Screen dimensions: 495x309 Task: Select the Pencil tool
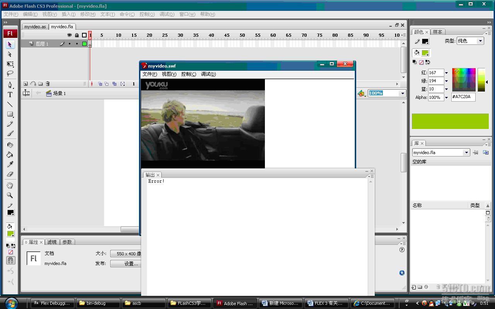coord(10,124)
